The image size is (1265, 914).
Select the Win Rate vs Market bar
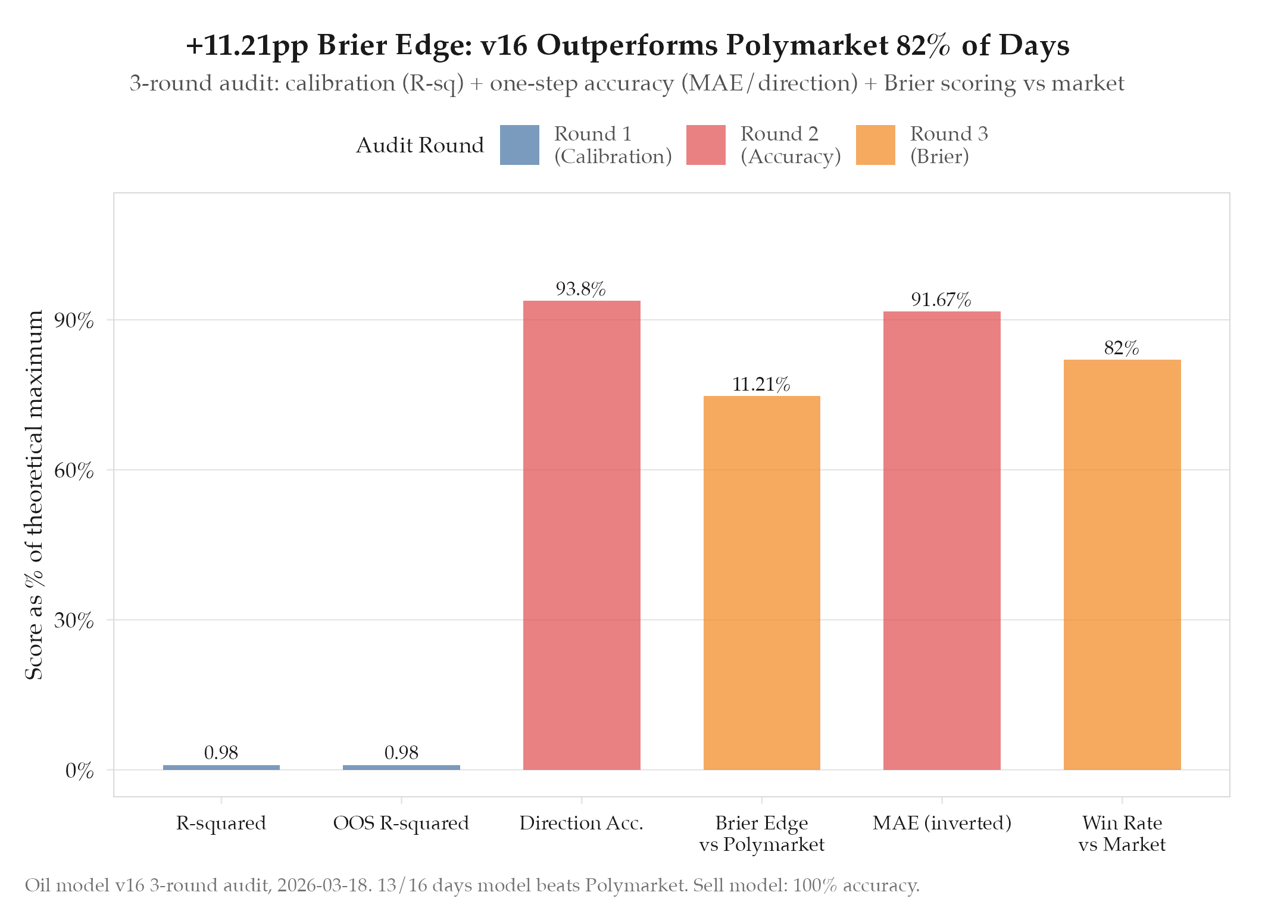[1122, 564]
